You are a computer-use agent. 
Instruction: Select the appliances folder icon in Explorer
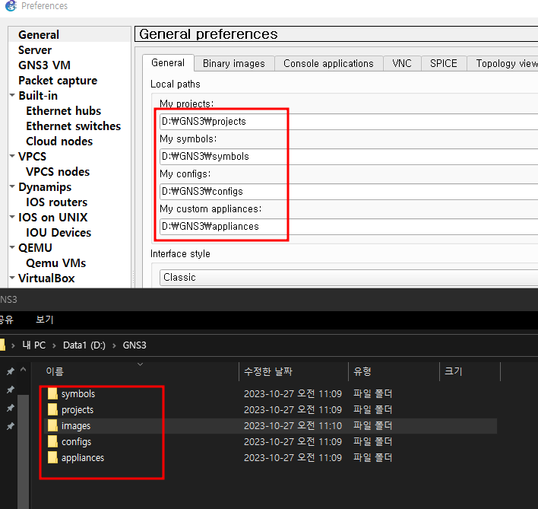[52, 457]
